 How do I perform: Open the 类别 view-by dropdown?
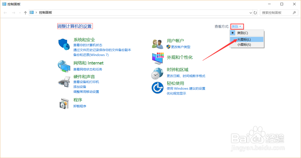237,26
